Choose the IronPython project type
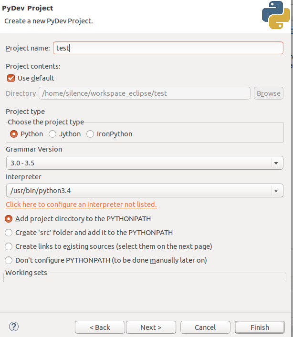This screenshot has height=337, width=293. 90,134
